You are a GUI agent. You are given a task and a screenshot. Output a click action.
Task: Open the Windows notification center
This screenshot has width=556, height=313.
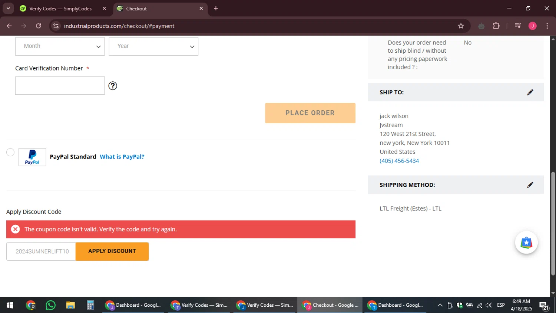(x=544, y=306)
